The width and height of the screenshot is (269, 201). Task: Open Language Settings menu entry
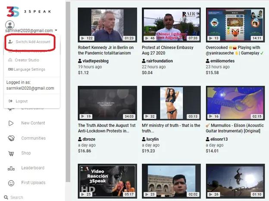tap(27, 69)
